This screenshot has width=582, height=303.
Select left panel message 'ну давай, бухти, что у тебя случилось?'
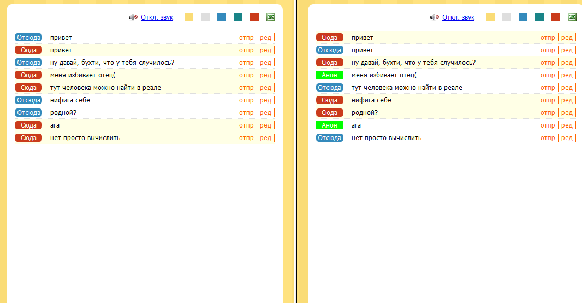tap(112, 63)
